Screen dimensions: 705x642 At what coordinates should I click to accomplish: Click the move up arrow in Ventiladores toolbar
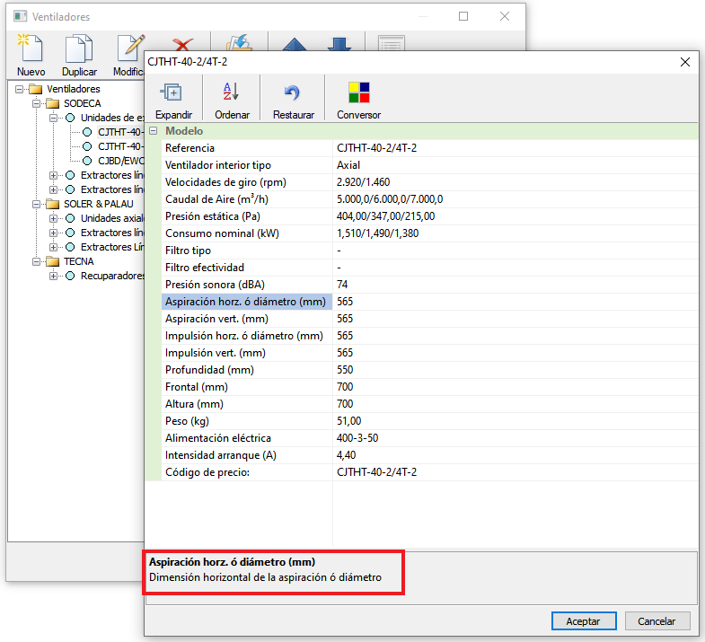click(295, 44)
